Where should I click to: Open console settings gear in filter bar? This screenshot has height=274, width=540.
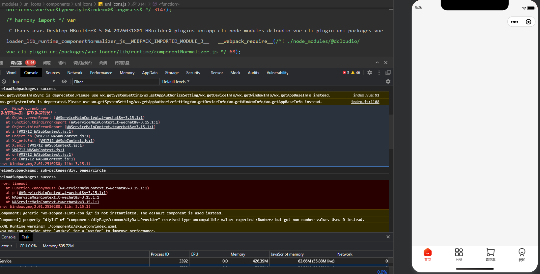tap(388, 82)
